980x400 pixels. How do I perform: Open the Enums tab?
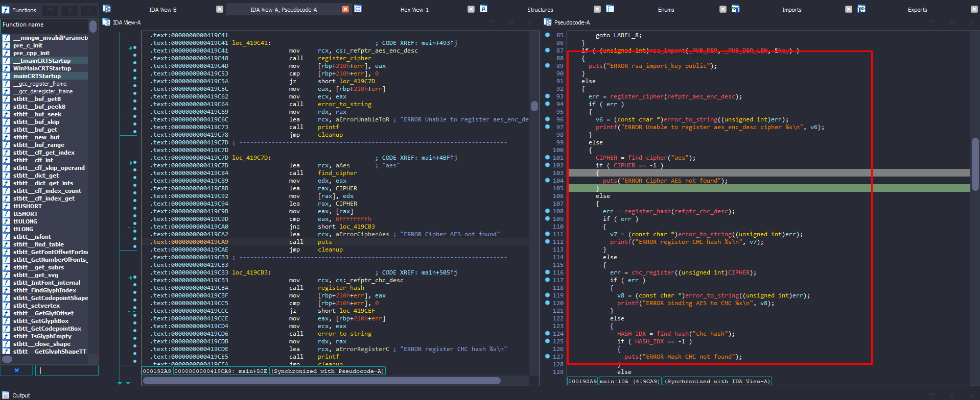[666, 10]
